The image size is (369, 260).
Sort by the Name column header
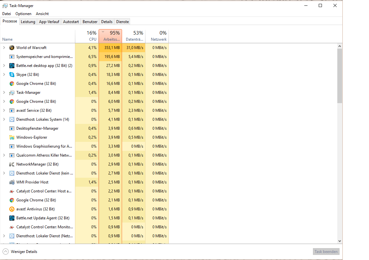38,36
